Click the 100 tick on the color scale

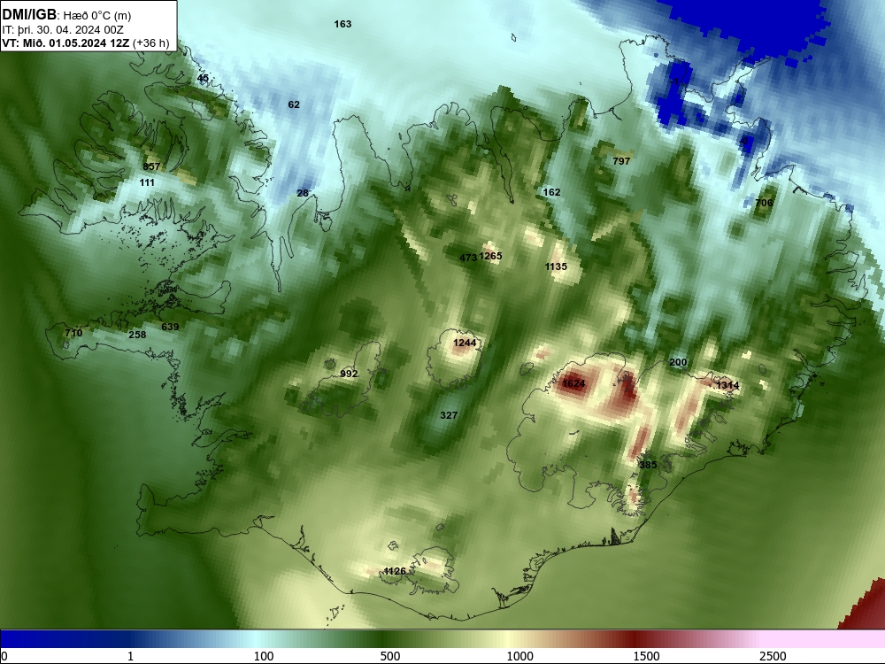pyautogui.click(x=264, y=656)
